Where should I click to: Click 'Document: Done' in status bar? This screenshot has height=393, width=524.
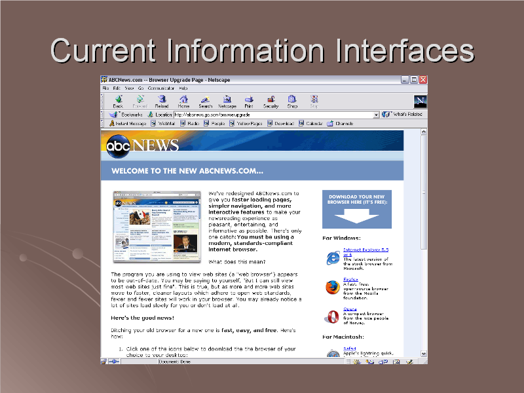[175, 362]
